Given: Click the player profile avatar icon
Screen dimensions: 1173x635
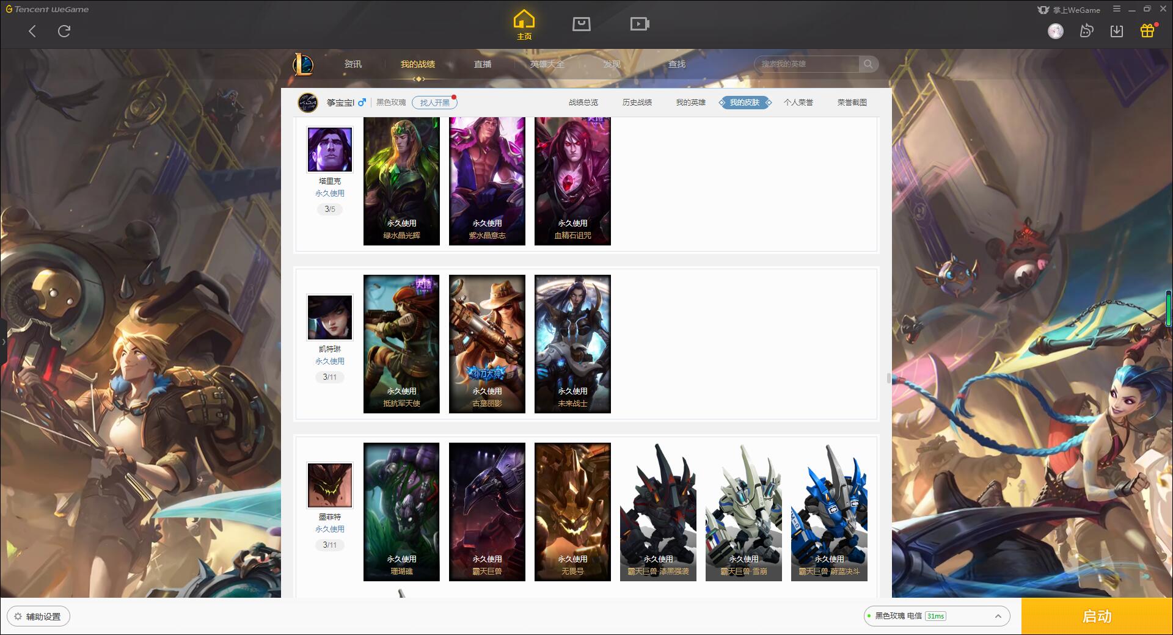Looking at the screenshot, I should point(308,103).
